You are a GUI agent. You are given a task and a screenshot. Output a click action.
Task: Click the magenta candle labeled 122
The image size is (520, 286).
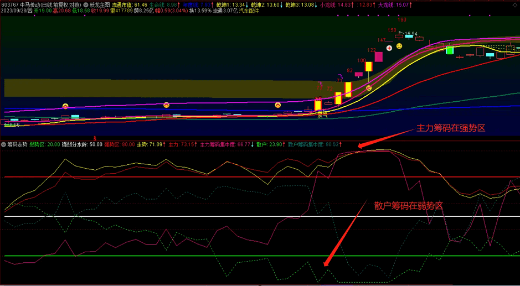379,56
